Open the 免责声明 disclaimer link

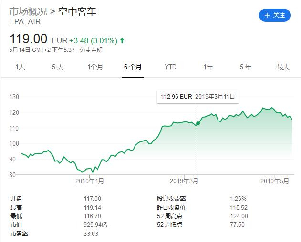[x=91, y=50]
